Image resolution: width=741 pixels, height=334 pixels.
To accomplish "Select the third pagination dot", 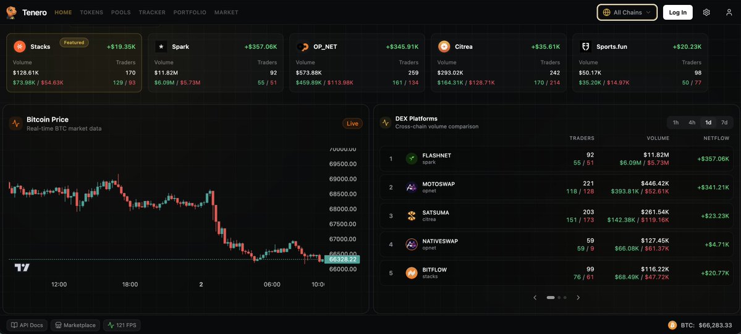I will (x=565, y=298).
